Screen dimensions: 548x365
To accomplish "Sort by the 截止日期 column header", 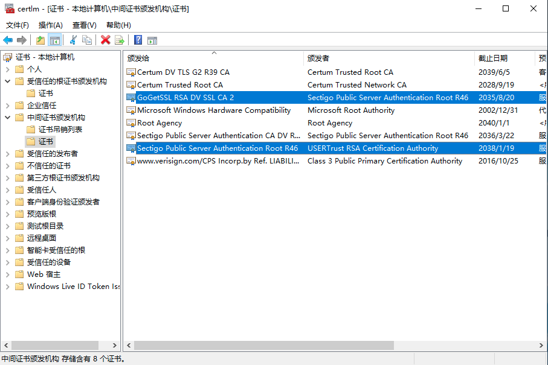I will click(492, 59).
